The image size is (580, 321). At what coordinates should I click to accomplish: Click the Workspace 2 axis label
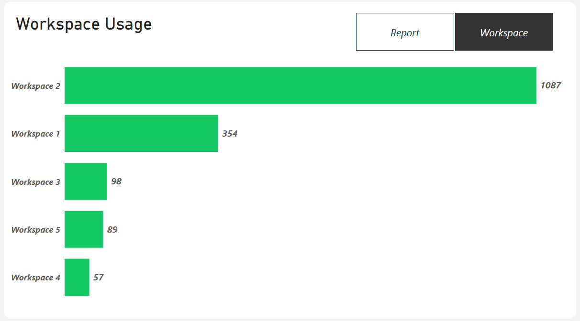point(36,86)
